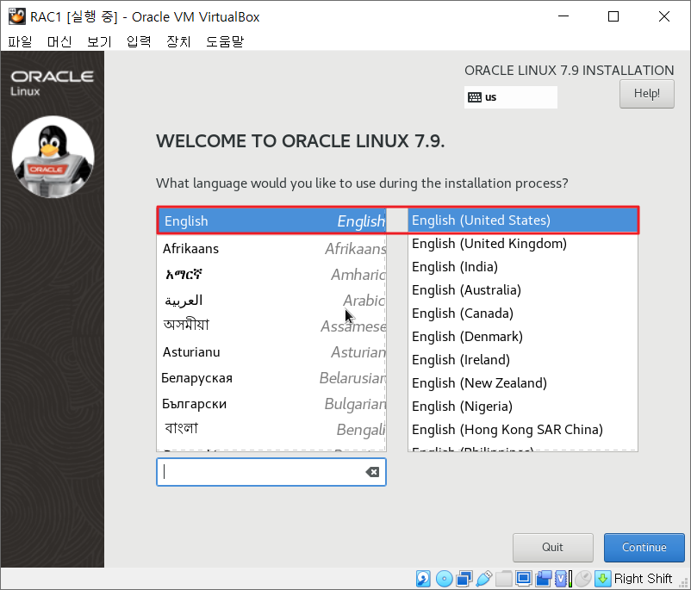
Task: Close the RAC1 VirtualBox window
Action: (x=664, y=16)
